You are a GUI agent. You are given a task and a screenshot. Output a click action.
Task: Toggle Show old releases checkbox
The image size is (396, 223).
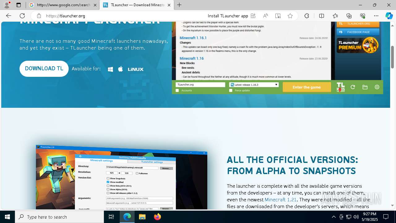(x=108, y=193)
